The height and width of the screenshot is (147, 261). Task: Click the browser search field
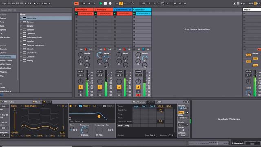(36, 10)
